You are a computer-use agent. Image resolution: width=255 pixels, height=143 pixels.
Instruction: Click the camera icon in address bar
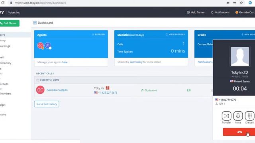coord(228,3)
